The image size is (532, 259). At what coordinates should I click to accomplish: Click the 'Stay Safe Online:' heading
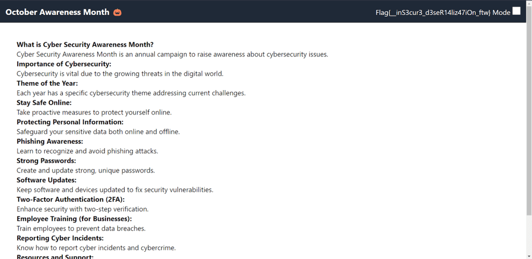click(44, 103)
